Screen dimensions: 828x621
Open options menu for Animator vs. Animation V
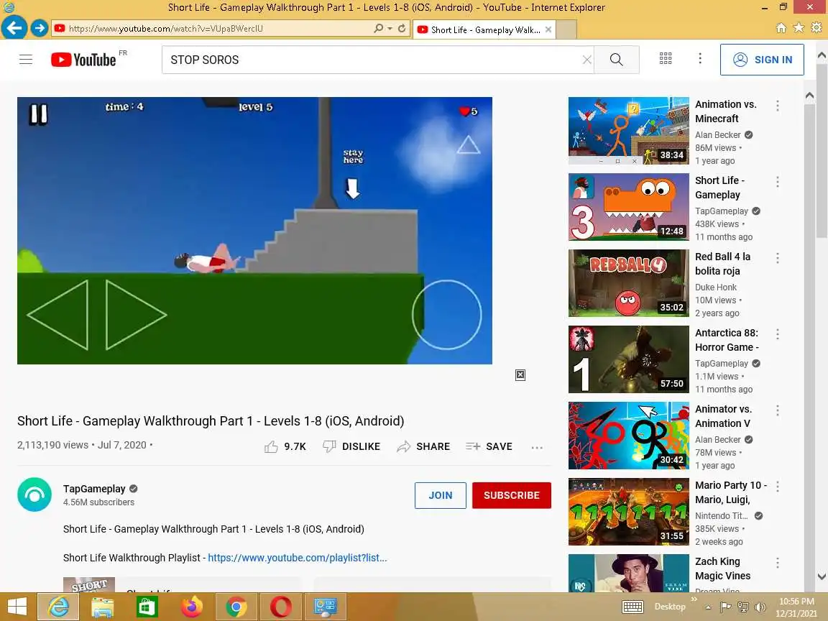point(777,410)
